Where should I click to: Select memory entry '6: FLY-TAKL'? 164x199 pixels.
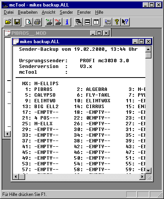(x=94, y=95)
